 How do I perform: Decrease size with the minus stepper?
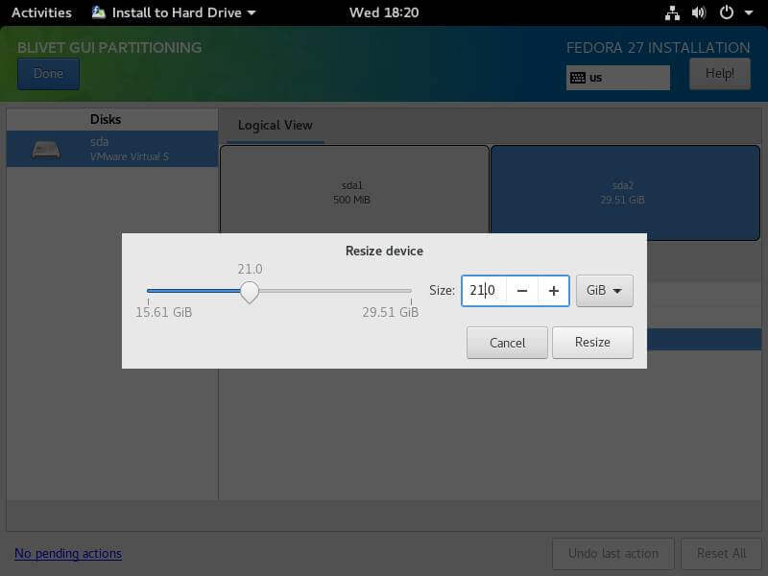(x=522, y=291)
